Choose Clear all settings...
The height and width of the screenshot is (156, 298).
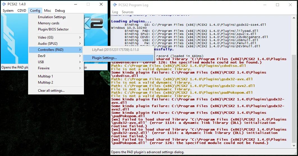pyautogui.click(x=56, y=91)
